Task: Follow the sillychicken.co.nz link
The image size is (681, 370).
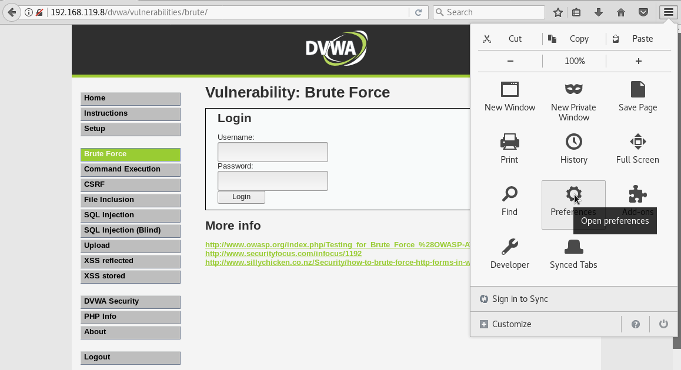Action: click(338, 263)
